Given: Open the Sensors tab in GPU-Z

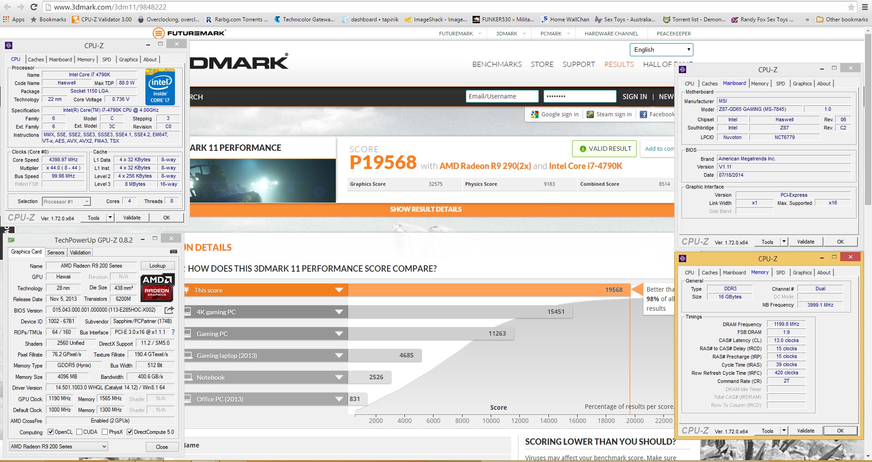Looking at the screenshot, I should click(56, 253).
